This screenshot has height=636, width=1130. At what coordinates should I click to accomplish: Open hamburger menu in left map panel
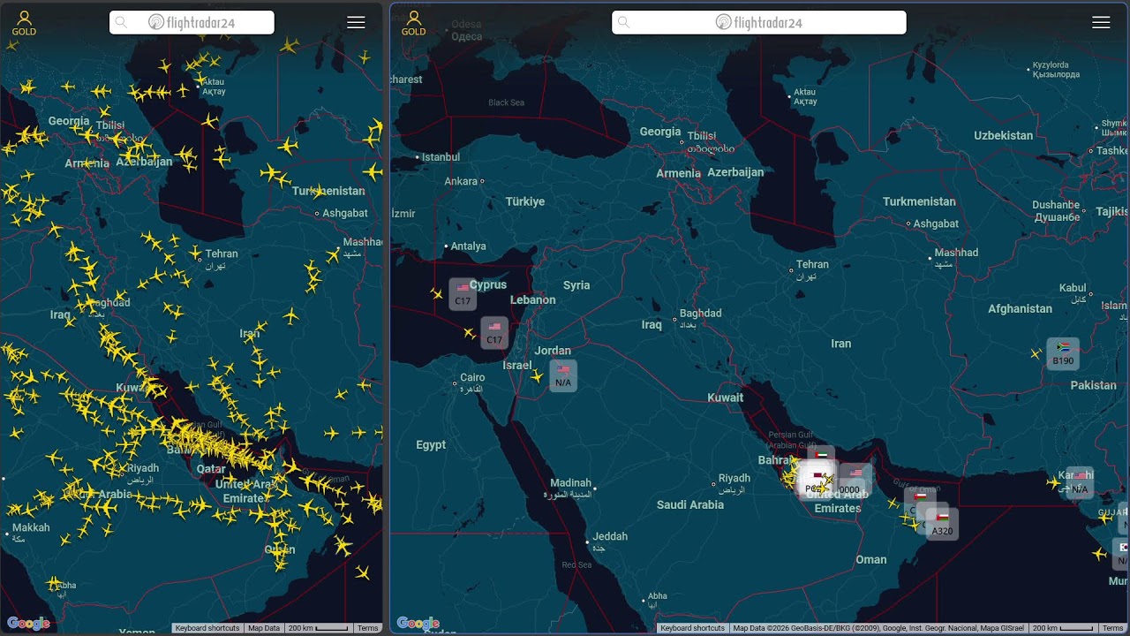356,23
